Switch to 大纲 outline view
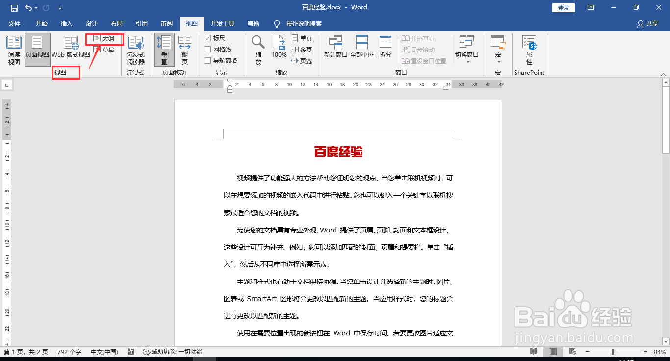This screenshot has height=361, width=670. [x=104, y=38]
